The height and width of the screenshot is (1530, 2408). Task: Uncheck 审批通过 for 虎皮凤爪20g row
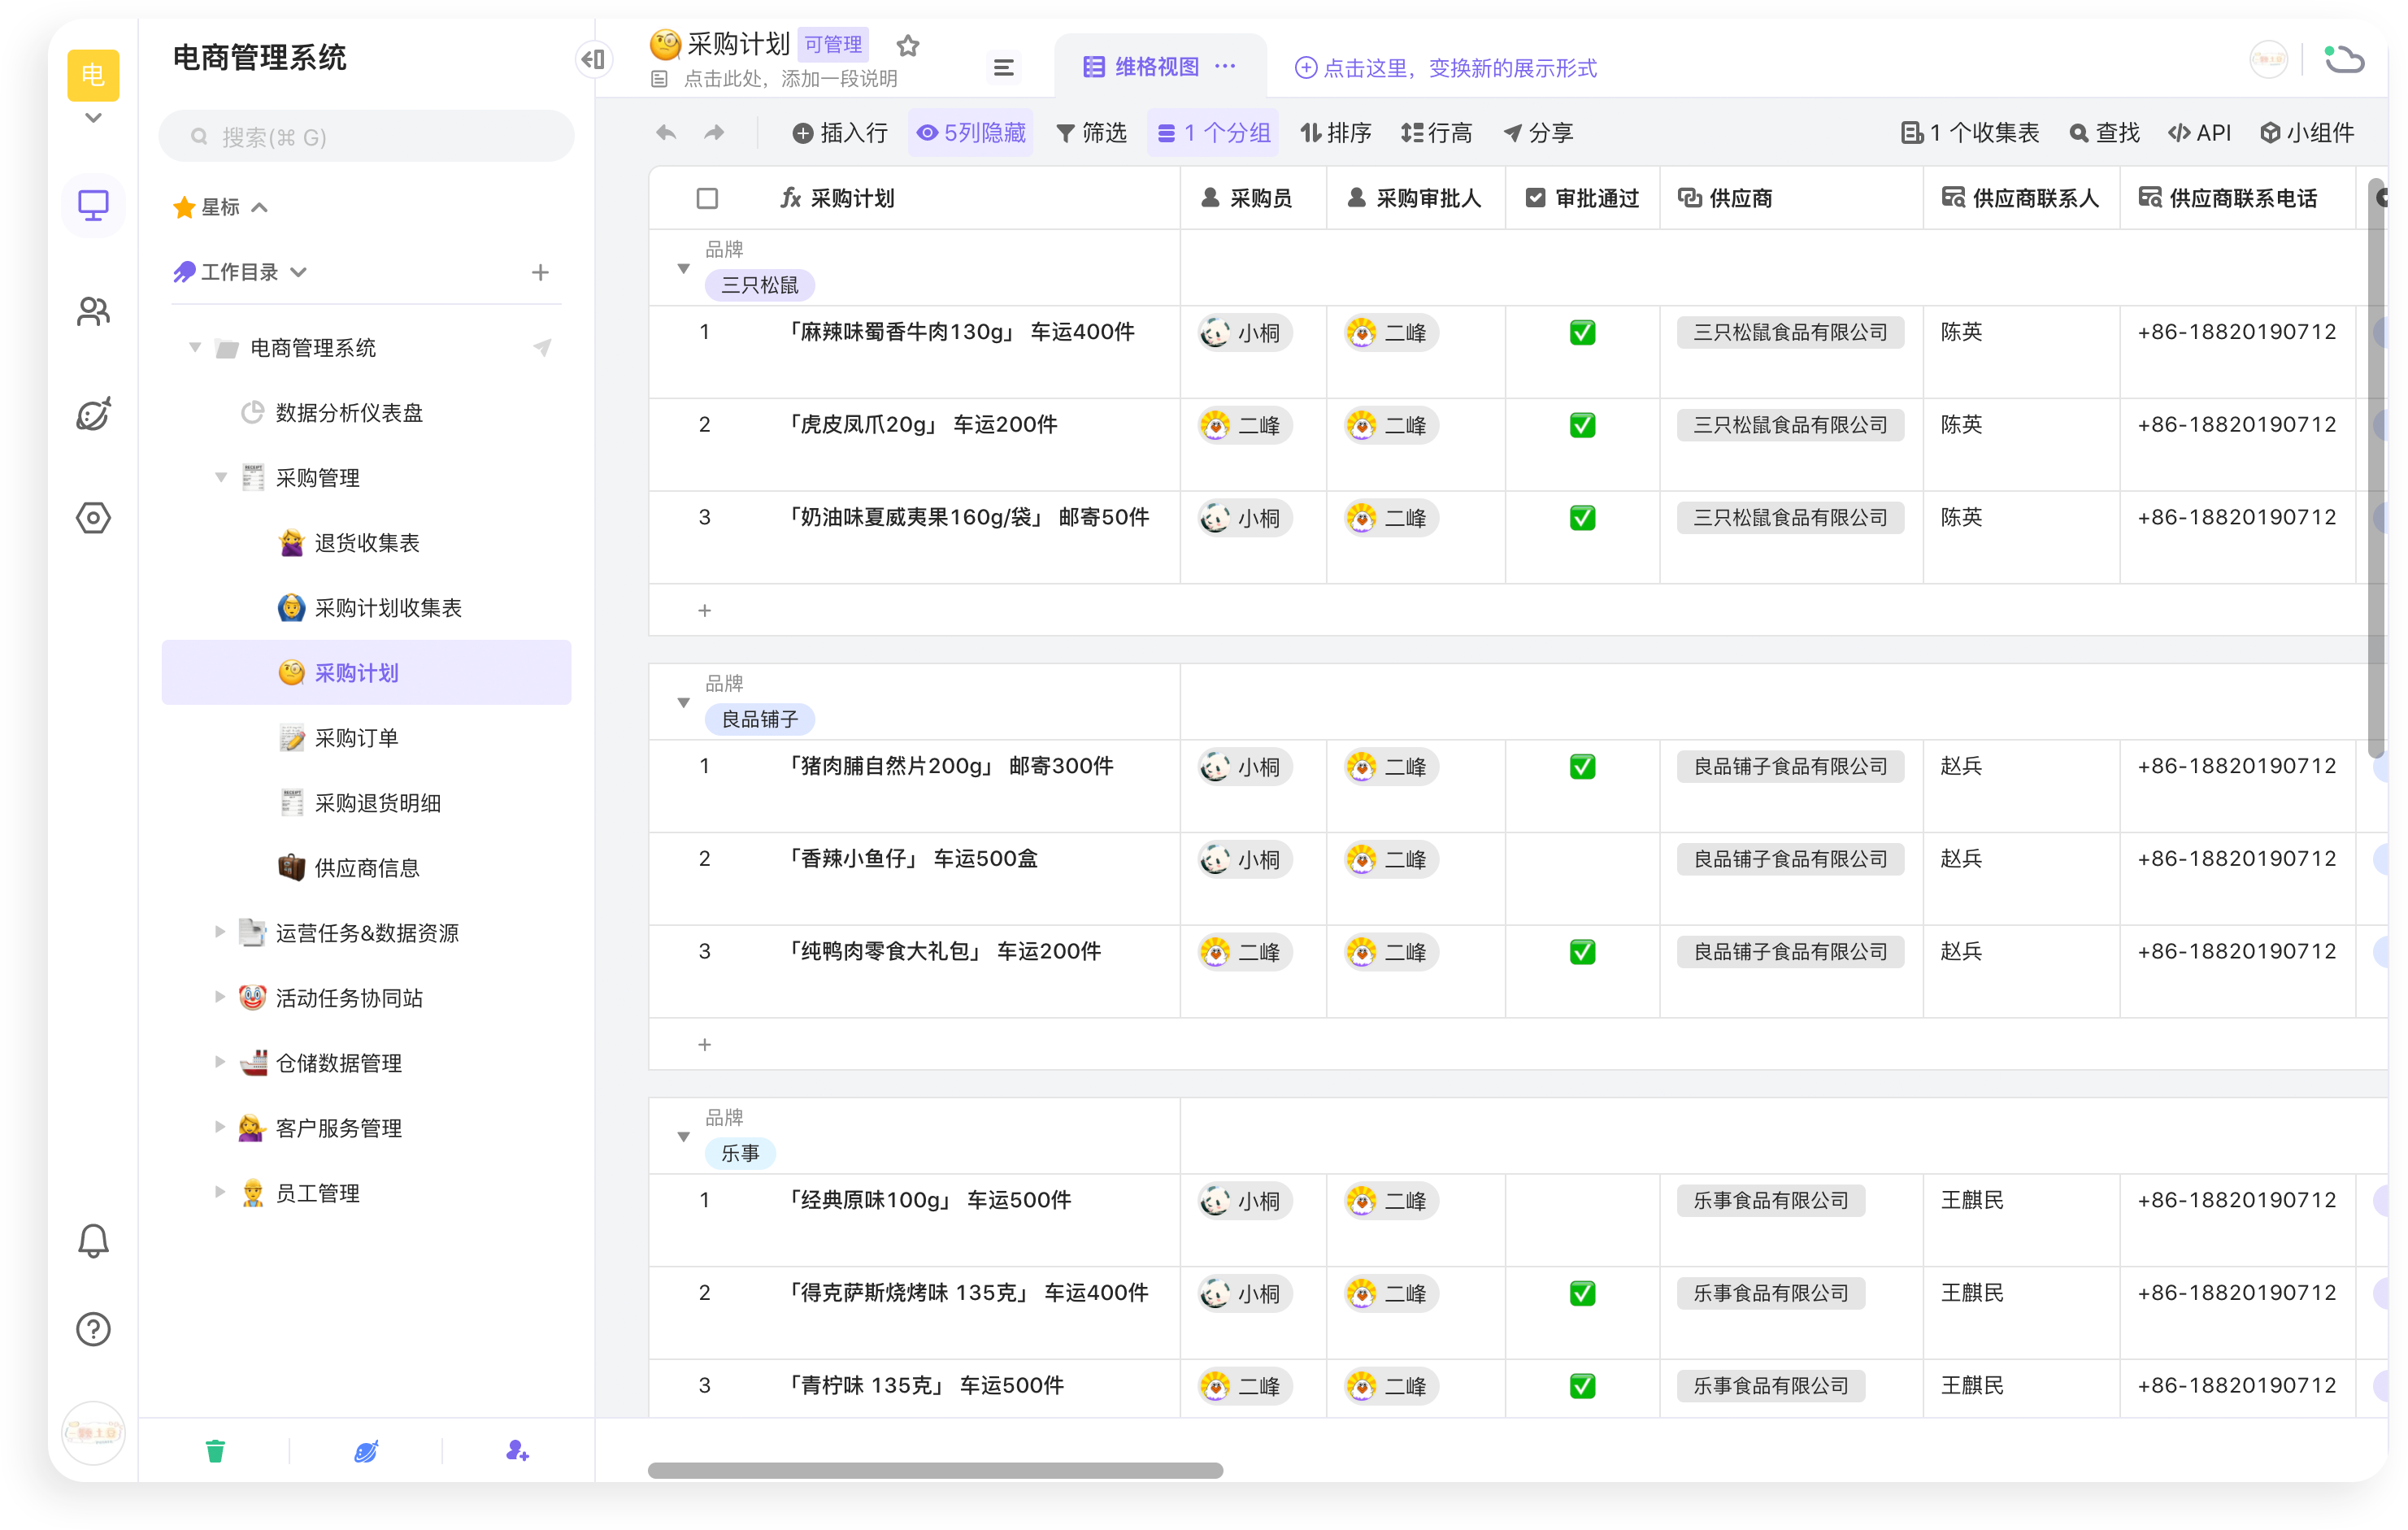1582,425
